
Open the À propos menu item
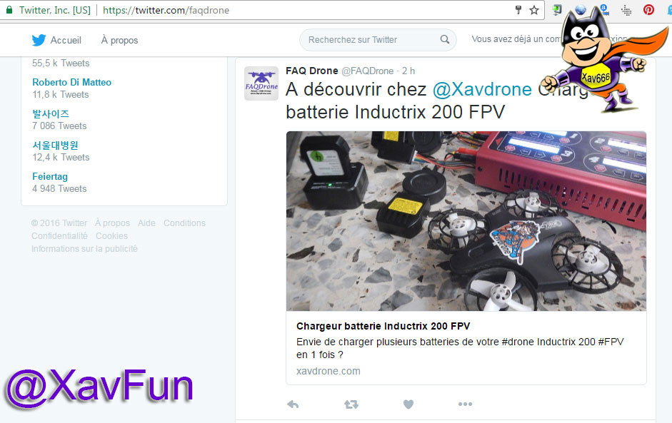coord(119,40)
